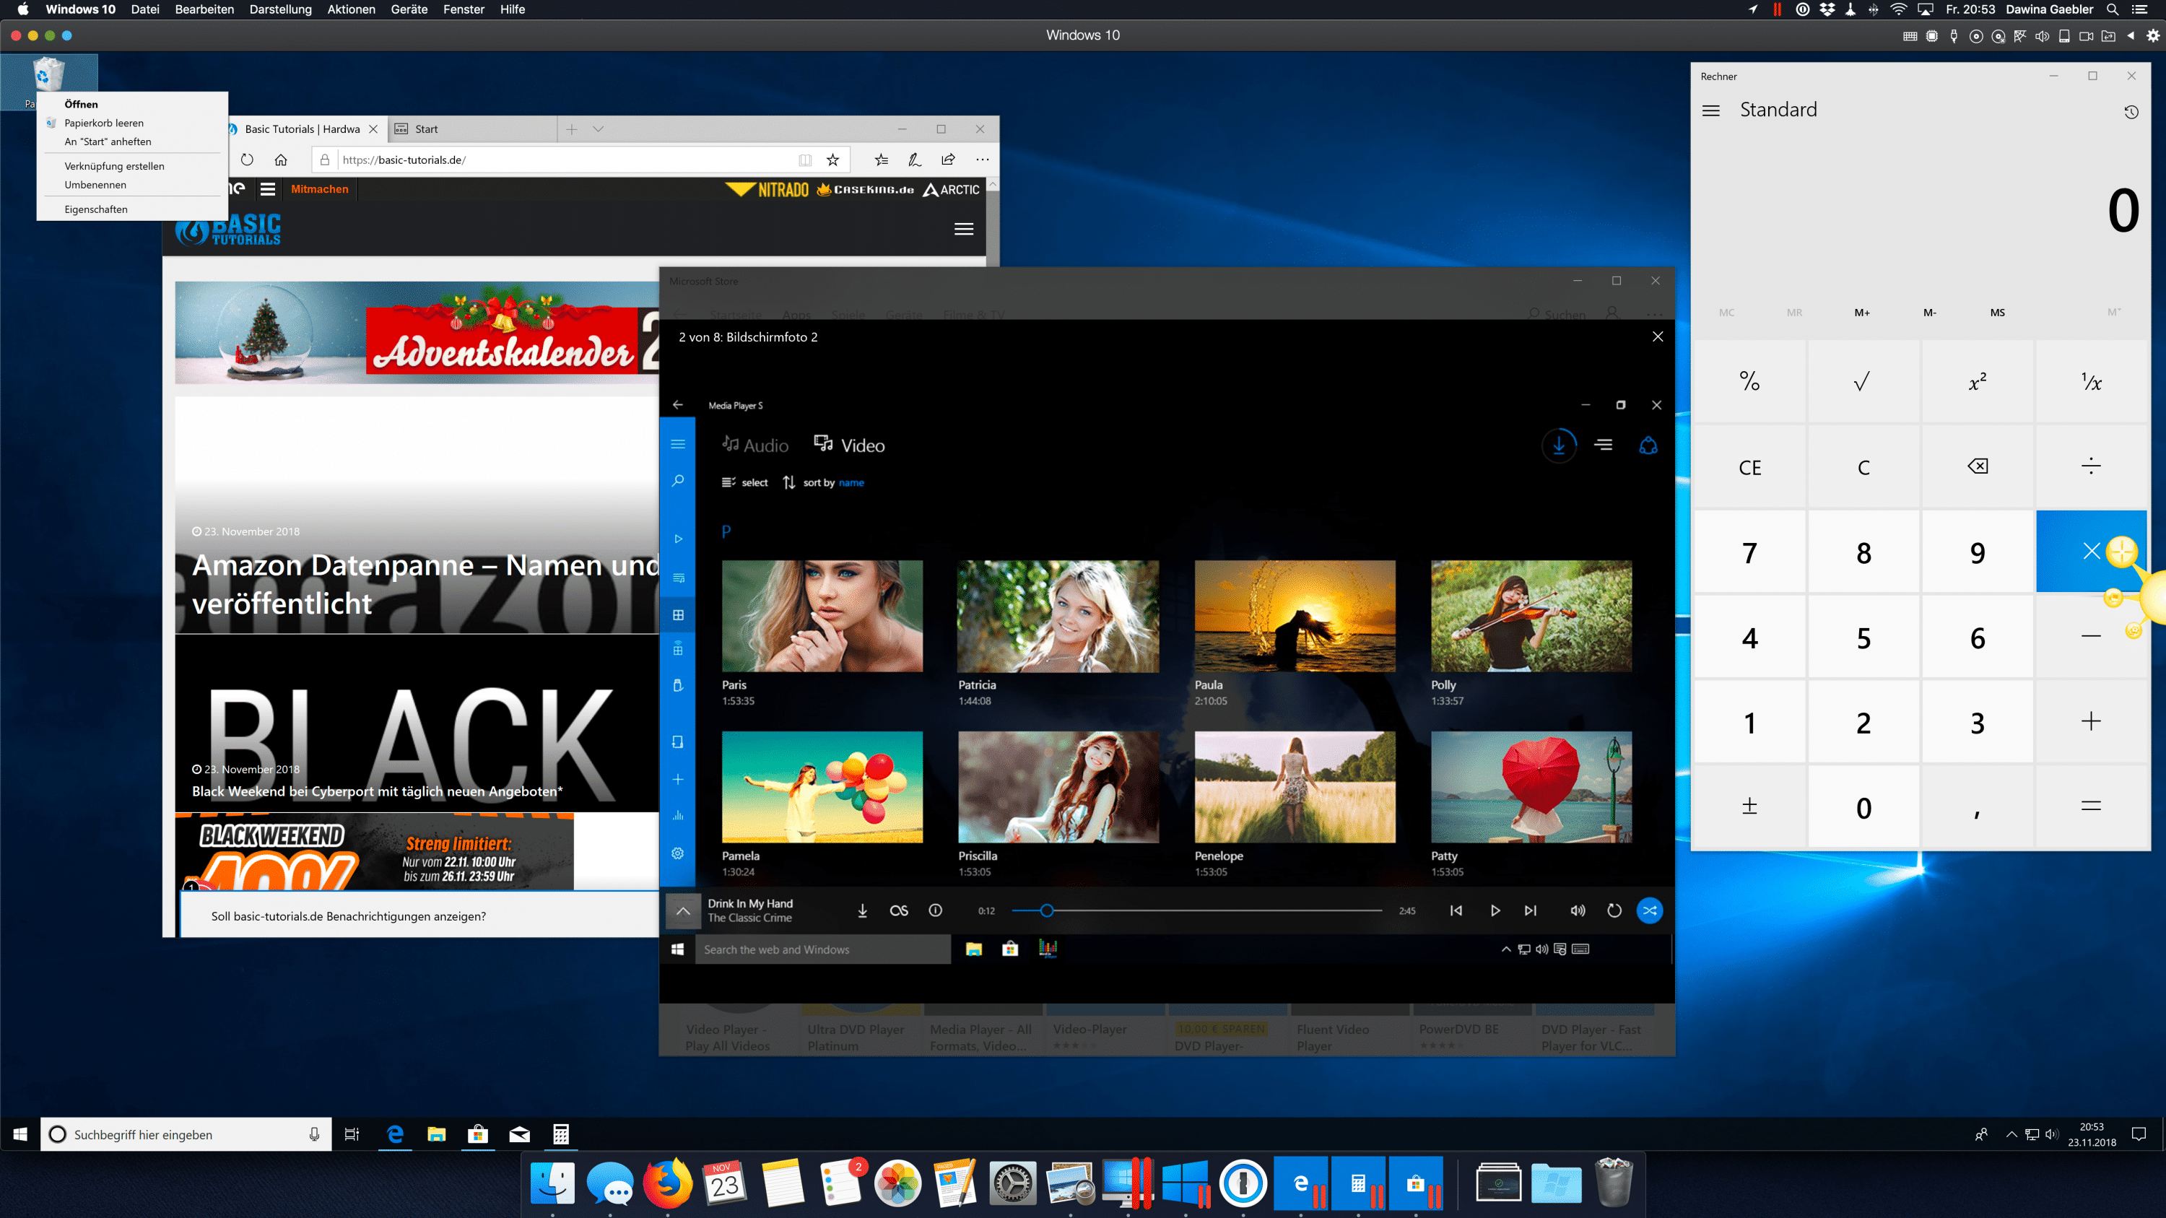Image resolution: width=2166 pixels, height=1218 pixels.
Task: Switch to the Start tab in Edge
Action: 427,129
